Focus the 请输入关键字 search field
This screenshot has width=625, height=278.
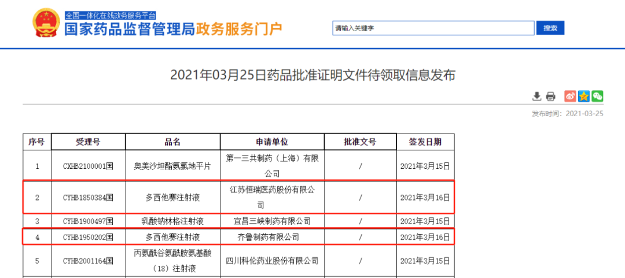[x=433, y=28]
